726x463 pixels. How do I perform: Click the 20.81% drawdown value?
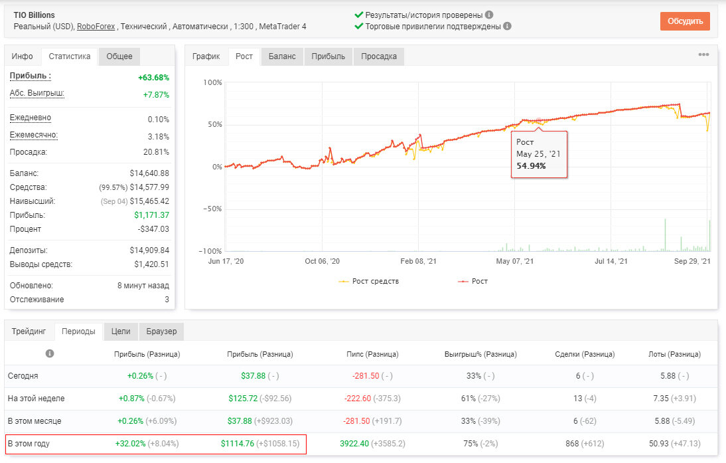point(156,152)
